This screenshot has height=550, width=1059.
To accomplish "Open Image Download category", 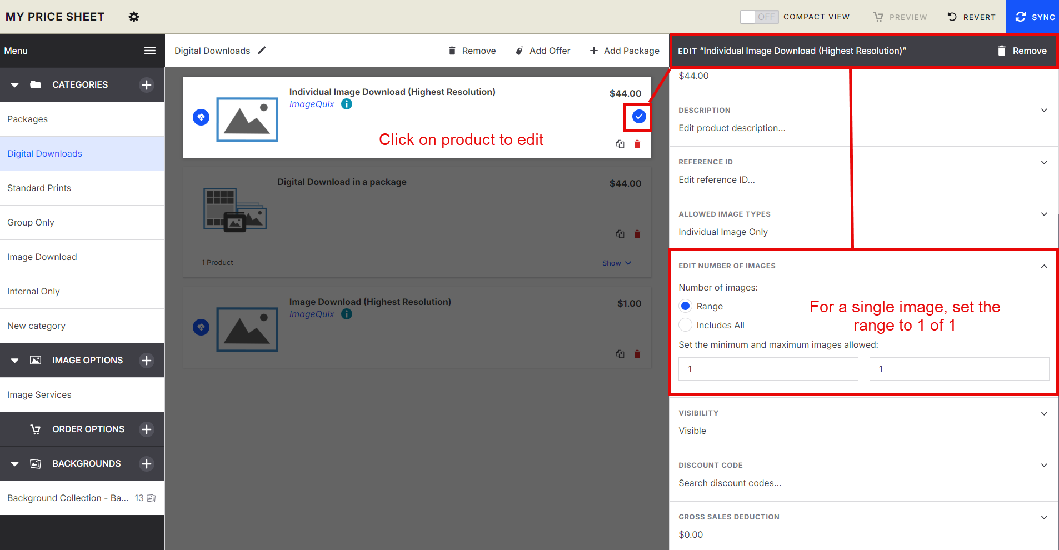I will coord(82,257).
